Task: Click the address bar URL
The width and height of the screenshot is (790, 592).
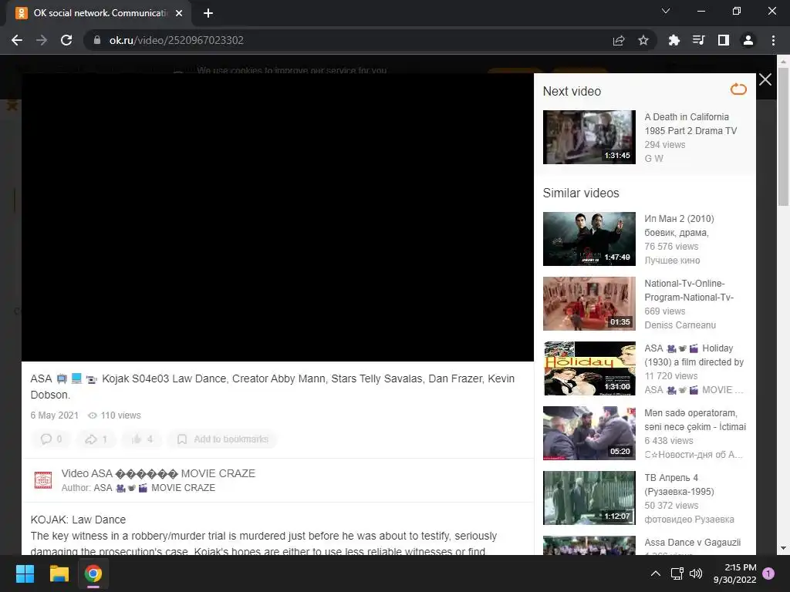Action: (177, 40)
